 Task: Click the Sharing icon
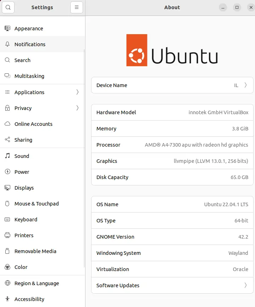point(7,140)
